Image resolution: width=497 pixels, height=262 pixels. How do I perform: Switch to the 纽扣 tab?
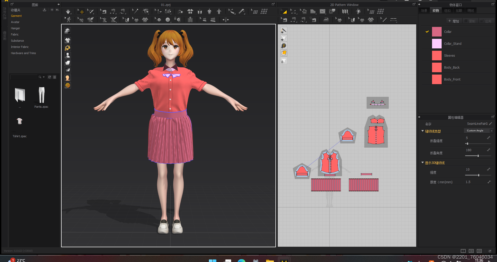pos(447,11)
